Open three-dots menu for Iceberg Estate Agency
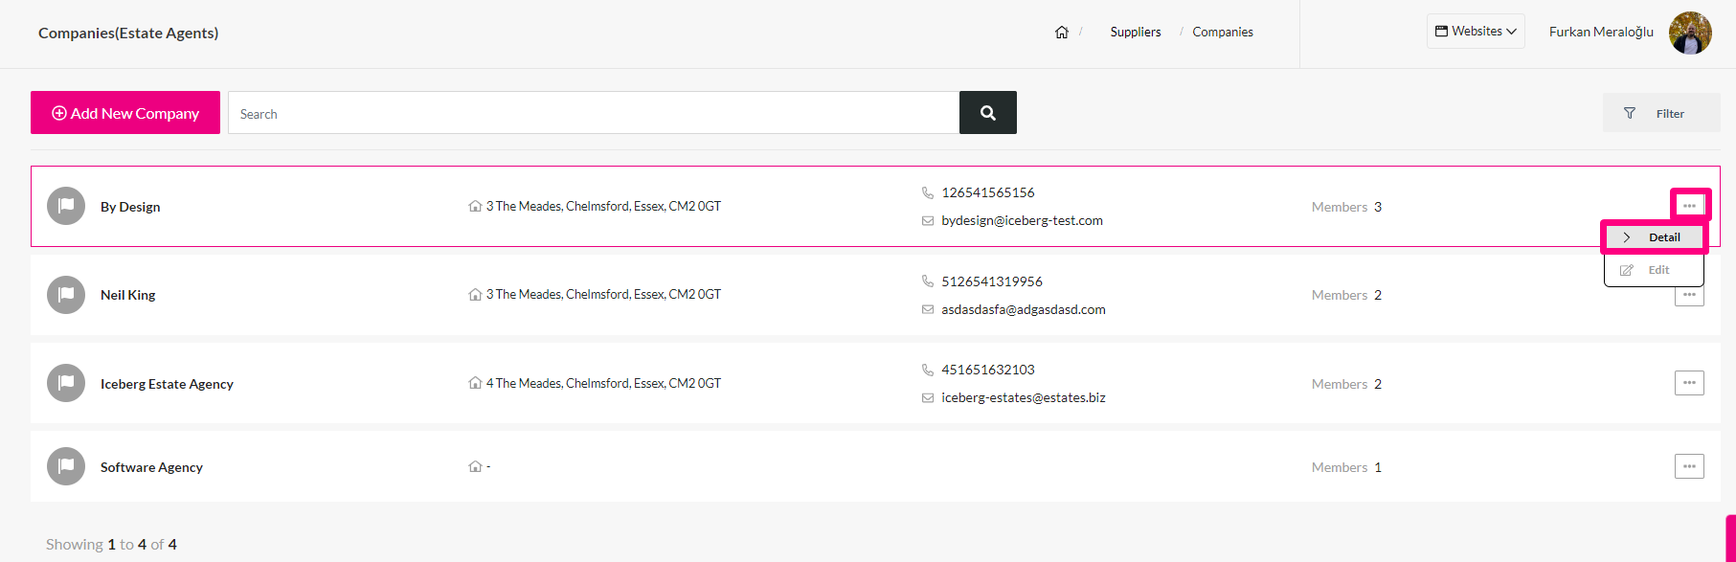Screen dimensions: 1736x562 pyautogui.click(x=1689, y=383)
